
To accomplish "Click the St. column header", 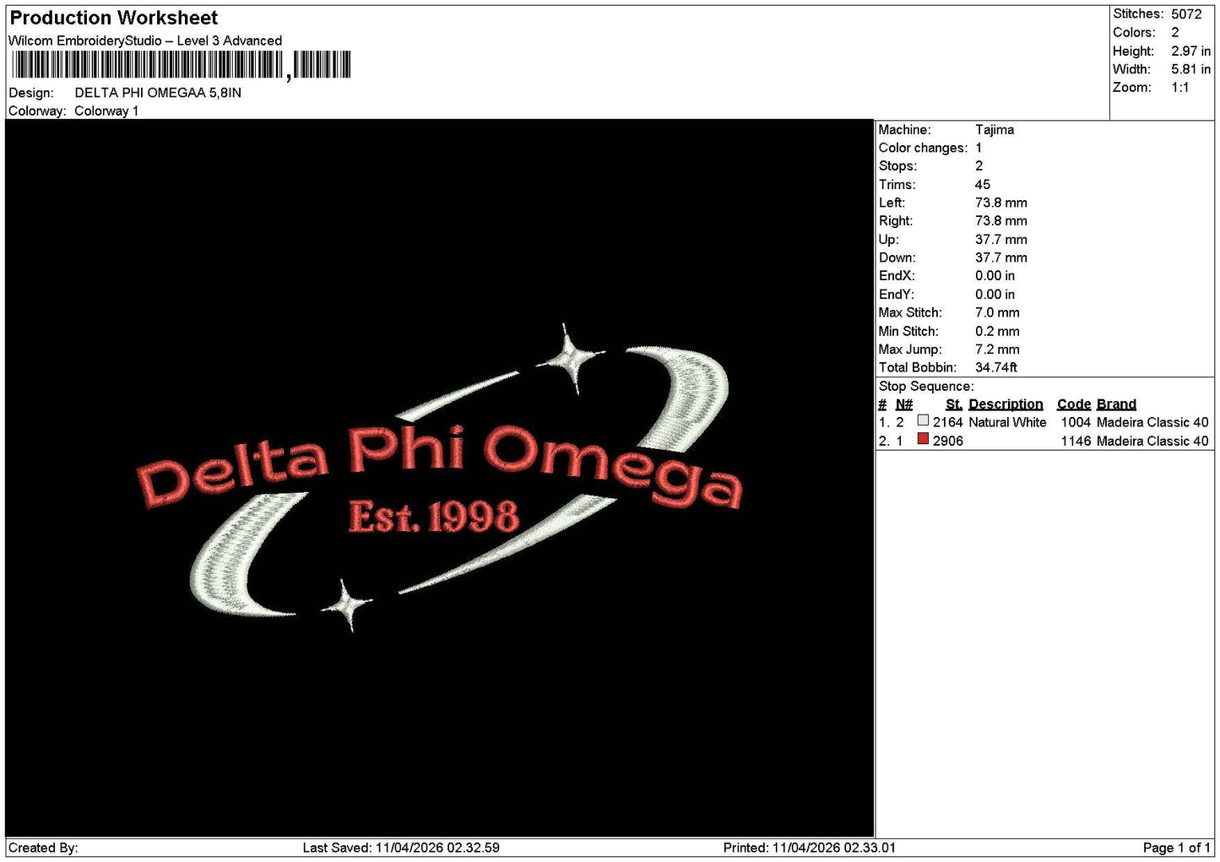I will [954, 404].
